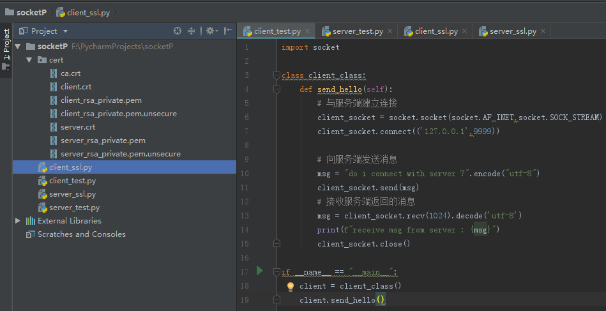The image size is (606, 311).
Task: Fold the client_class class definition
Action: tap(276, 75)
